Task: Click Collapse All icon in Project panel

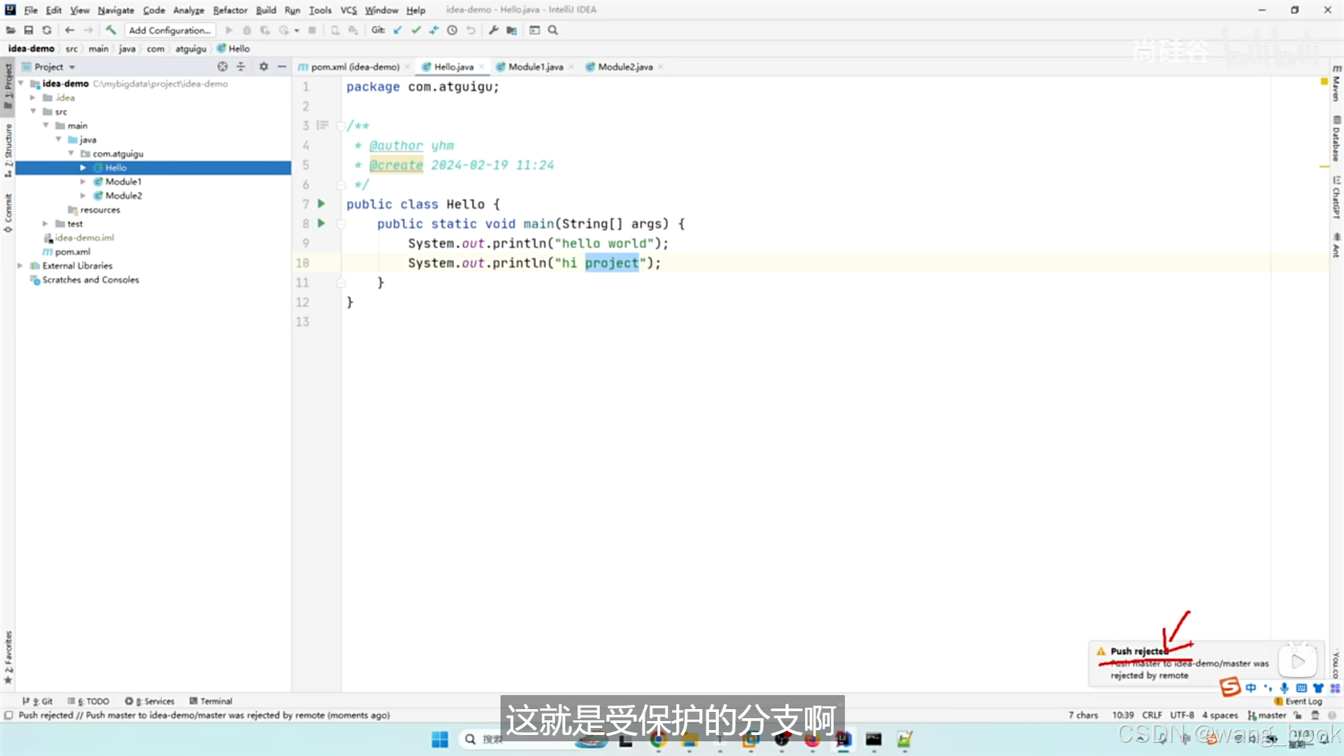Action: [x=241, y=66]
